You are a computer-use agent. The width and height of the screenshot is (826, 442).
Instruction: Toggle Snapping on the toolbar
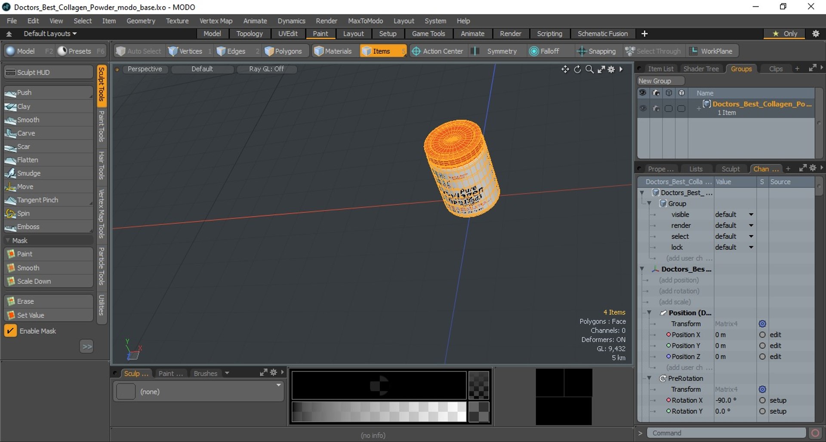596,51
